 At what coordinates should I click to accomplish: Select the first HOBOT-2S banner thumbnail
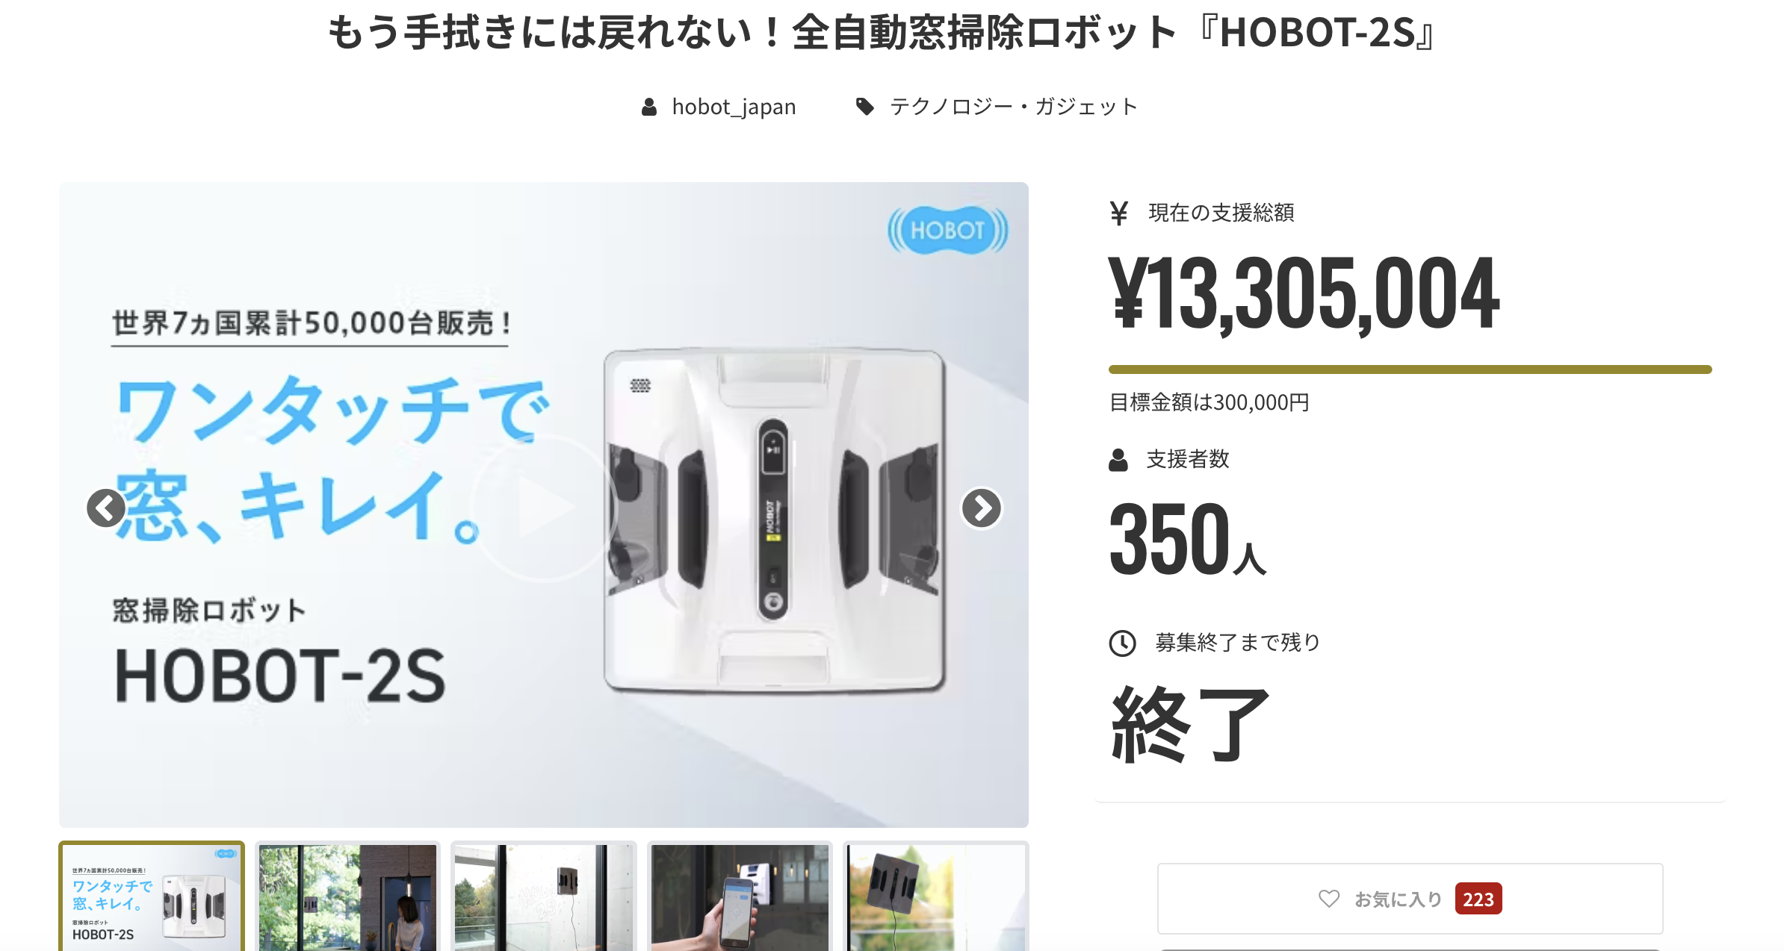point(152,896)
